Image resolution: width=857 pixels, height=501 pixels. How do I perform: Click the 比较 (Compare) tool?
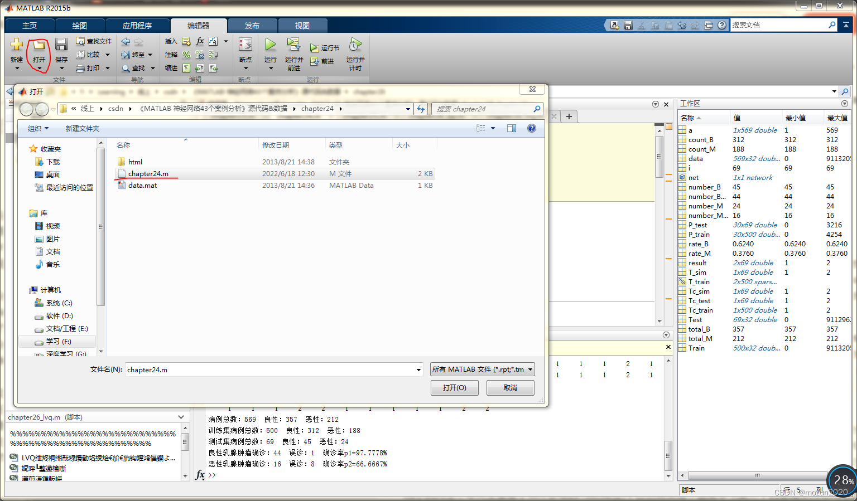point(88,55)
